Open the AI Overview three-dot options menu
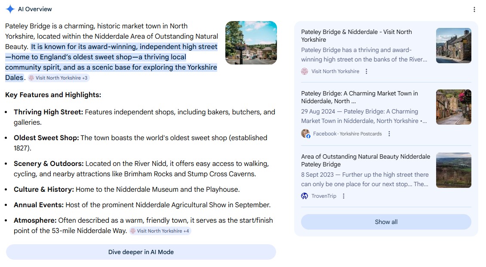 pos(474,9)
